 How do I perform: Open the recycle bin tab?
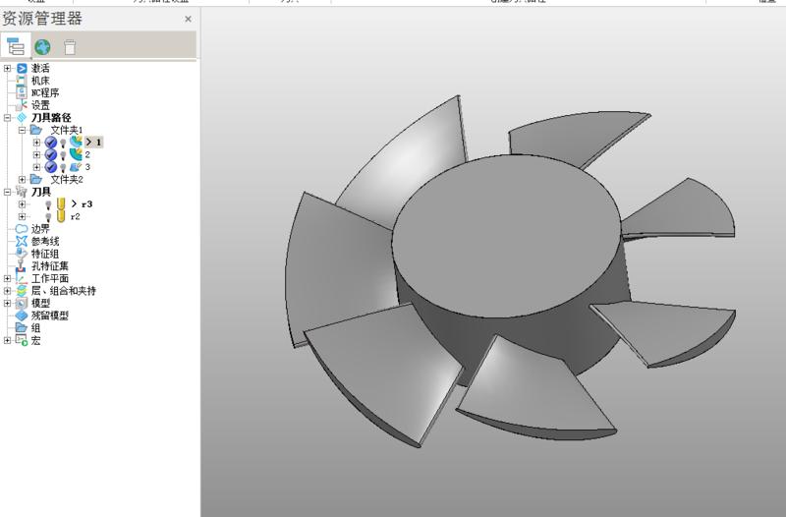click(70, 47)
